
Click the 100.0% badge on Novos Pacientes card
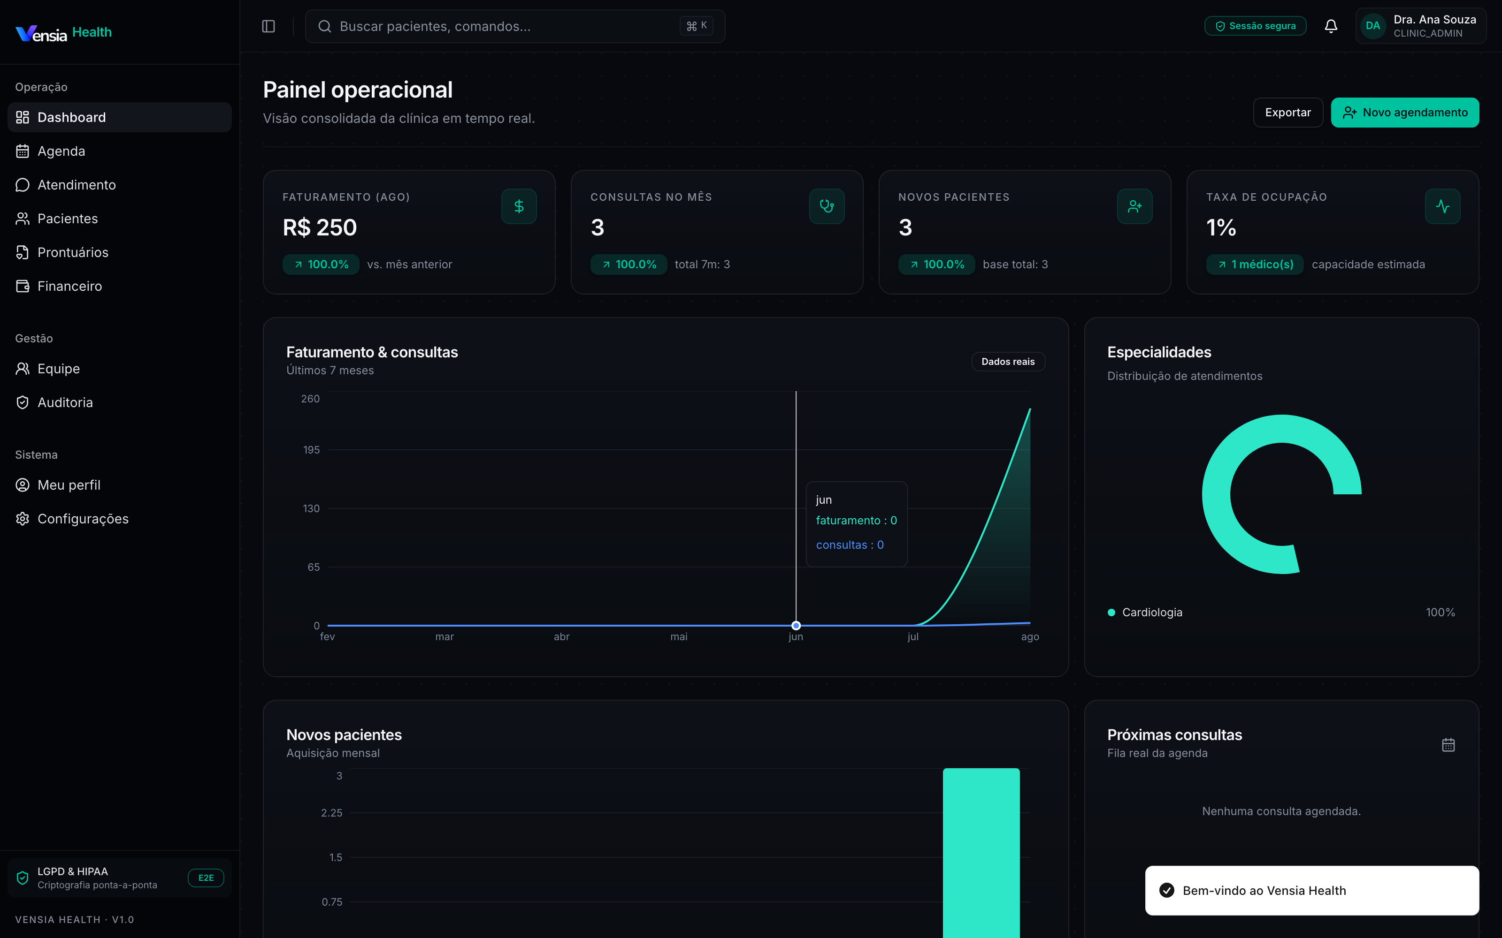936,264
